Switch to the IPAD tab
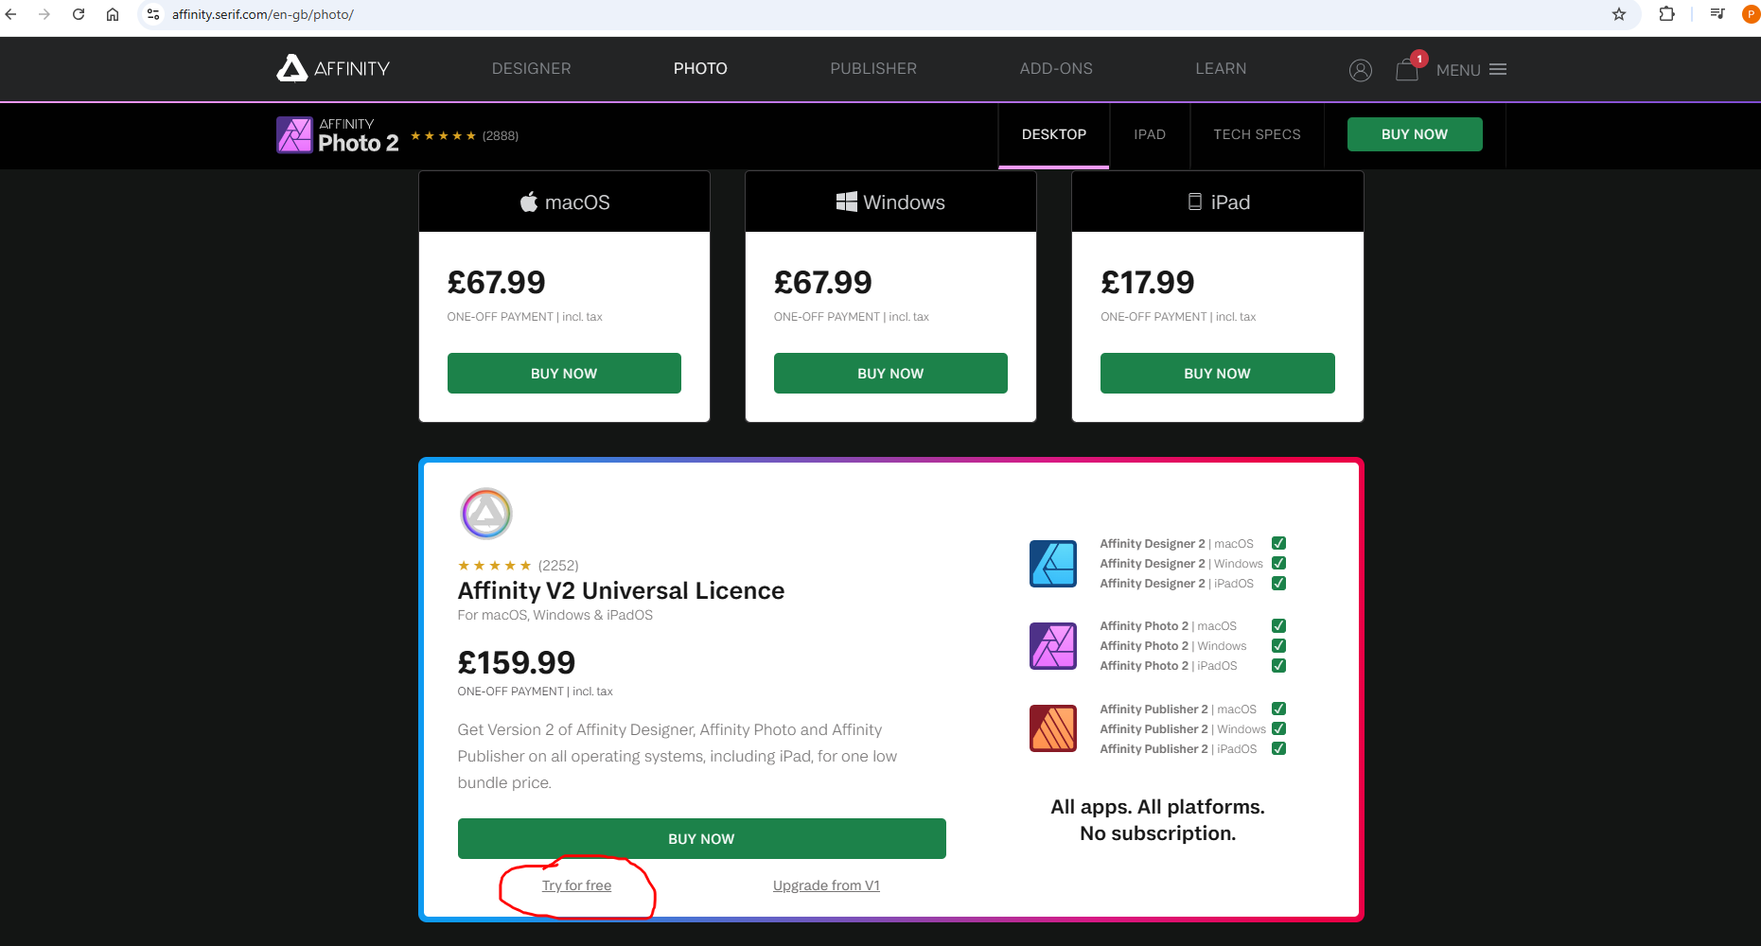The image size is (1761, 946). coord(1150,134)
